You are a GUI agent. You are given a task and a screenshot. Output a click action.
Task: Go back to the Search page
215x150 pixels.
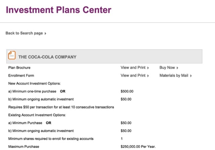24,33
